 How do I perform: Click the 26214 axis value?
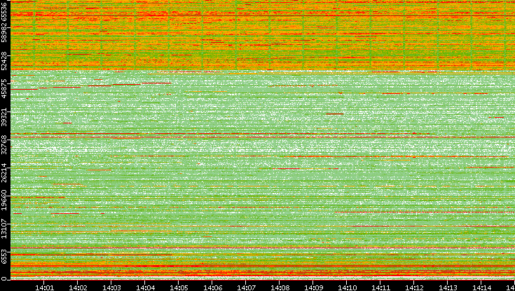tap(4, 172)
